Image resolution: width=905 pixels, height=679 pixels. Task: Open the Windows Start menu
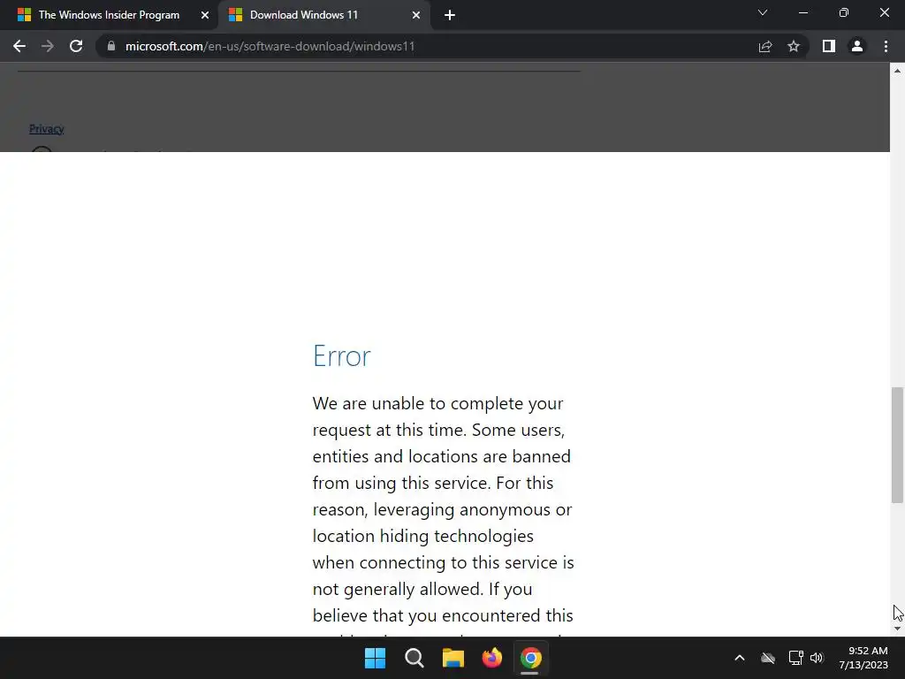pyautogui.click(x=375, y=658)
